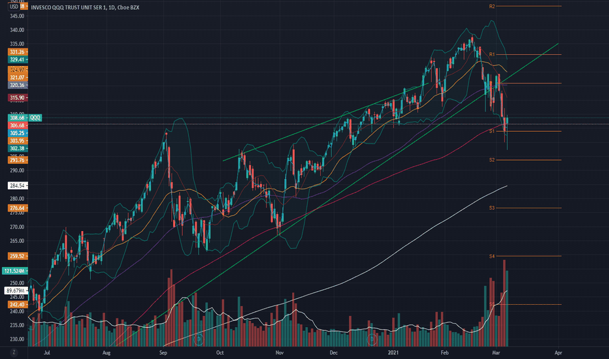Click the orange 276.64 price label
Viewport: 609px width, 359px height.
pyautogui.click(x=18, y=208)
